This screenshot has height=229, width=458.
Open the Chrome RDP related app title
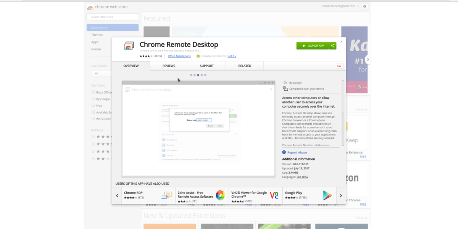coord(133,192)
